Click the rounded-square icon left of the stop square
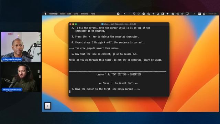The height and width of the screenshot is (124, 220). click(118, 14)
